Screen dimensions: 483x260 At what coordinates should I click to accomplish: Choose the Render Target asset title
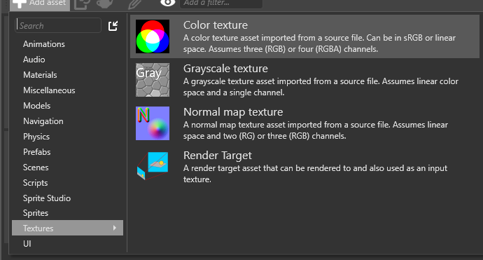pyautogui.click(x=218, y=156)
